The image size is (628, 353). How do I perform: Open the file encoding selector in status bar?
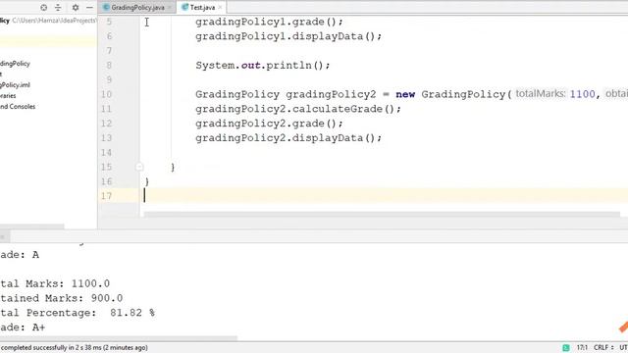pyautogui.click(x=624, y=347)
